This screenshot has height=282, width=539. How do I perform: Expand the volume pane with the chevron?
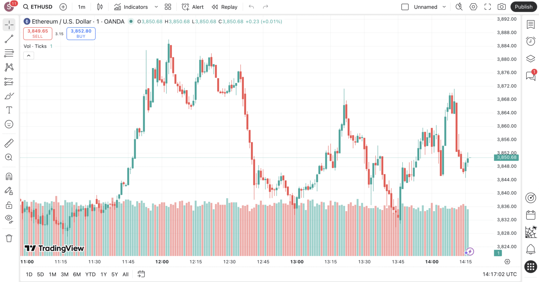[x=28, y=55]
